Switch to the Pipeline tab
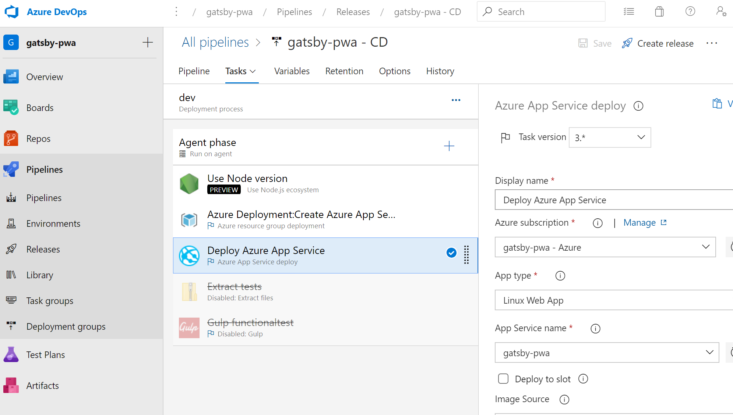This screenshot has height=415, width=733. (194, 71)
